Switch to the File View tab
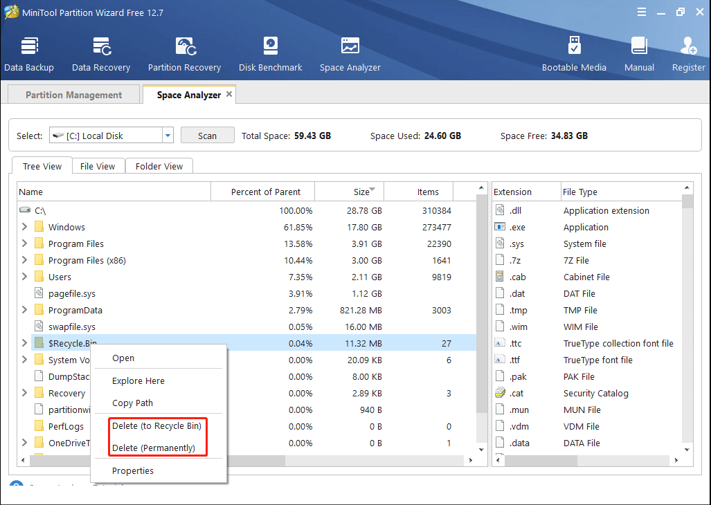The height and width of the screenshot is (505, 711). click(x=98, y=166)
